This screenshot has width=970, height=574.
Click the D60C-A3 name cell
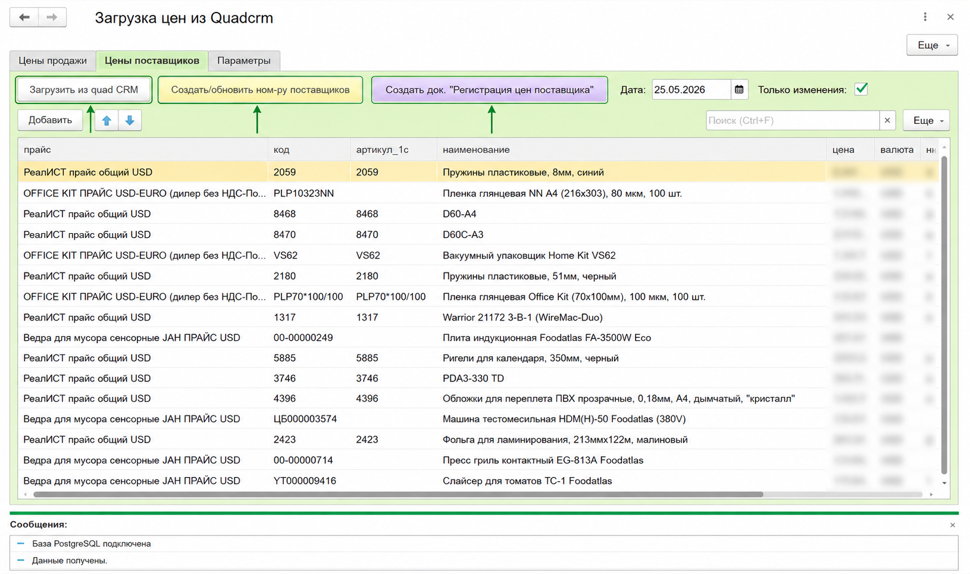point(631,235)
